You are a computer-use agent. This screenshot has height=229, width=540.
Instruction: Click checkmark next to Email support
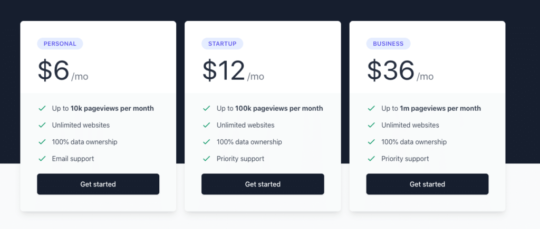[x=42, y=159]
